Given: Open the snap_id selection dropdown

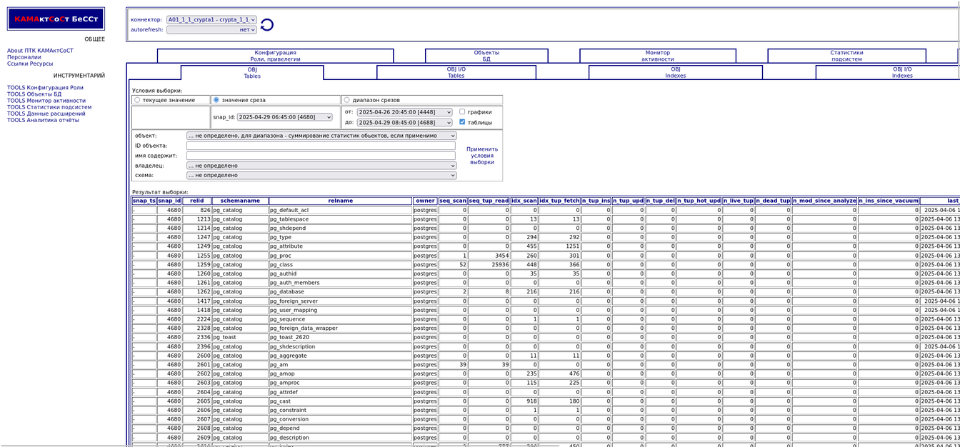Looking at the screenshot, I should click(284, 117).
